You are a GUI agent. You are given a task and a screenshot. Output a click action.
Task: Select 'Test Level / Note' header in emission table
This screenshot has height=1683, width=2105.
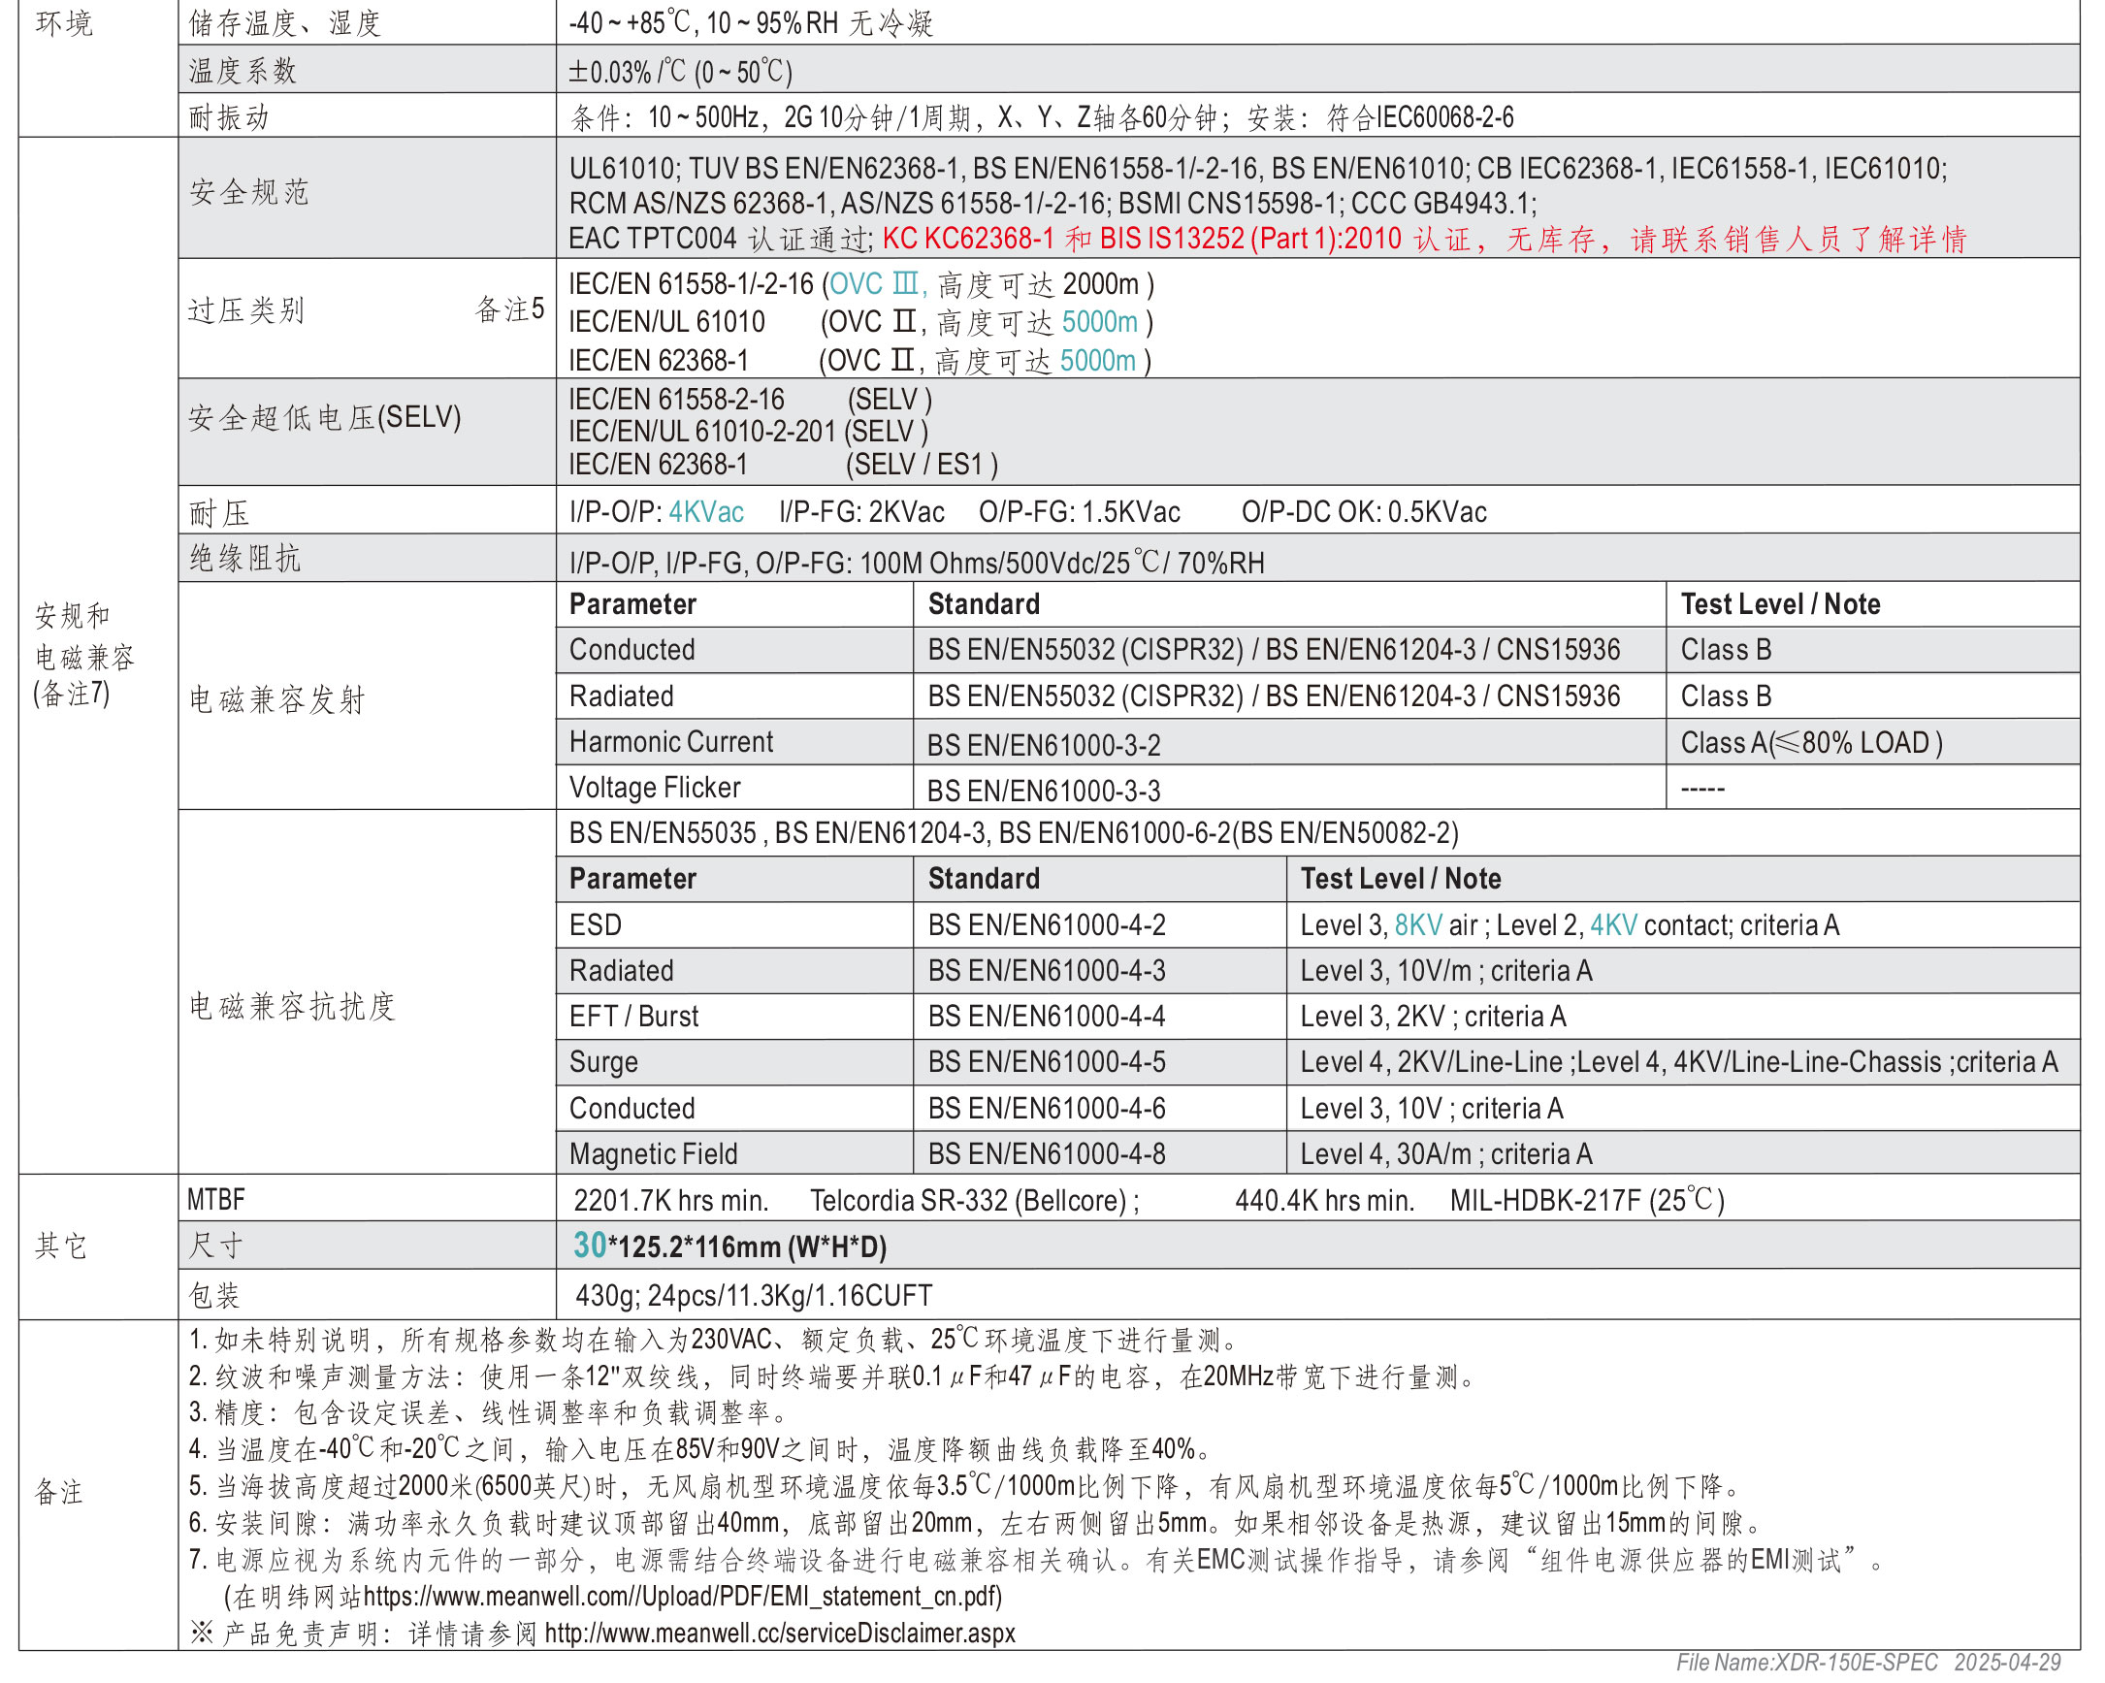1780,604
